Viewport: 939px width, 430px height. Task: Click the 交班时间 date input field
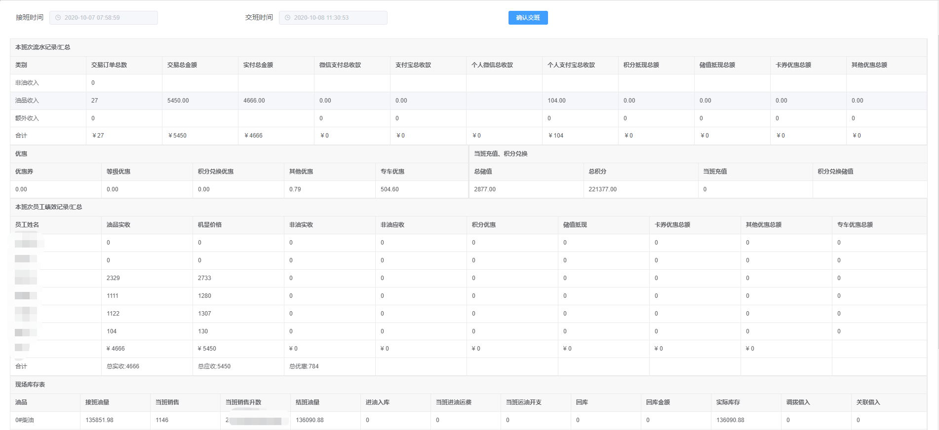[333, 18]
